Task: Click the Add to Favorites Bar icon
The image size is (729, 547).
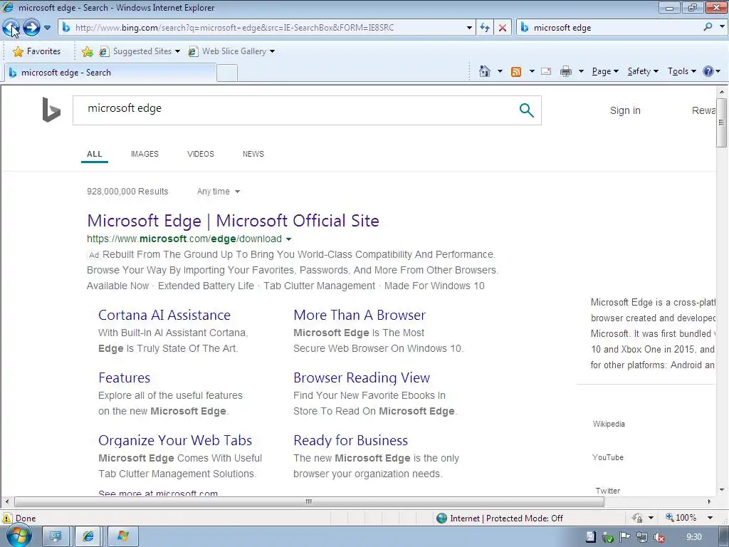Action: (88, 51)
